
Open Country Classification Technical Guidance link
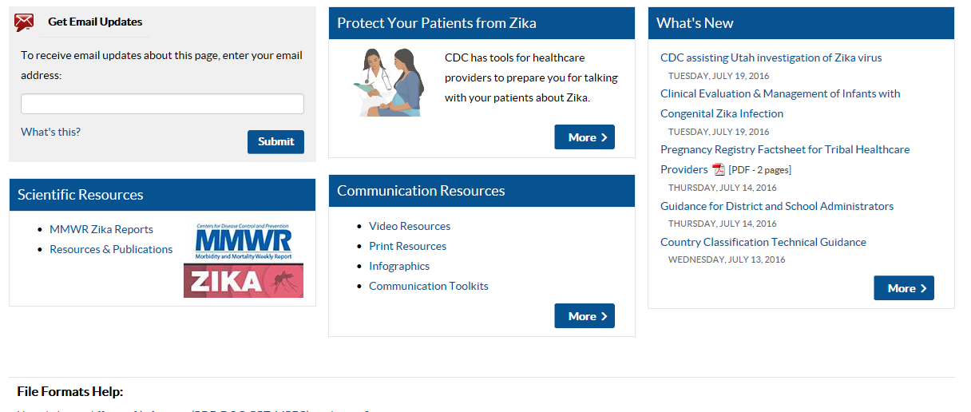(x=763, y=242)
